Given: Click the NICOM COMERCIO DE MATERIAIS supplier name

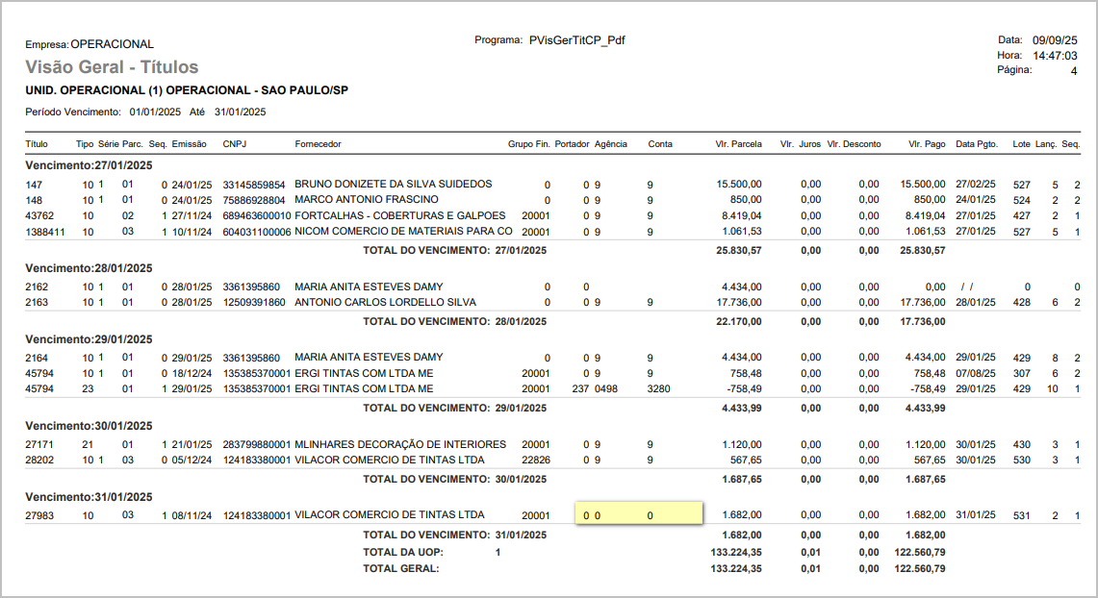Looking at the screenshot, I should click(x=403, y=232).
